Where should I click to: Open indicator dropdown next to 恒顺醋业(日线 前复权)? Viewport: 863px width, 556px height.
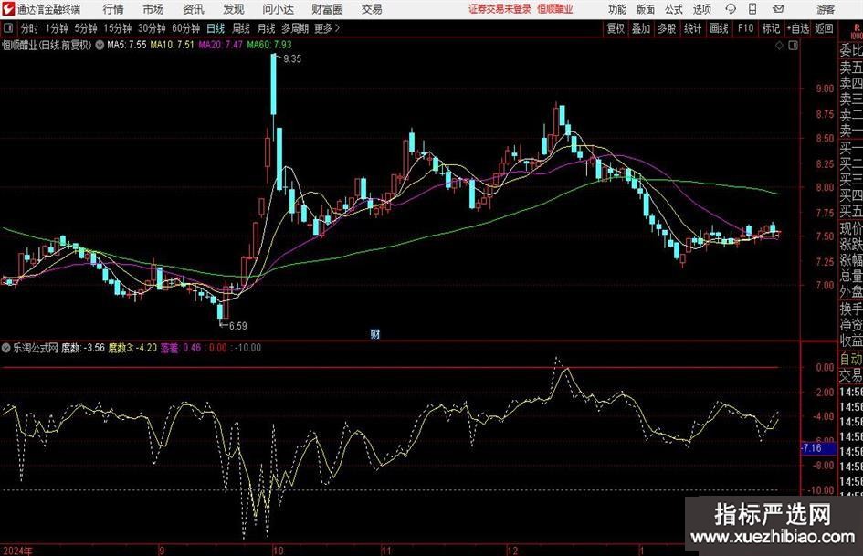pos(100,45)
